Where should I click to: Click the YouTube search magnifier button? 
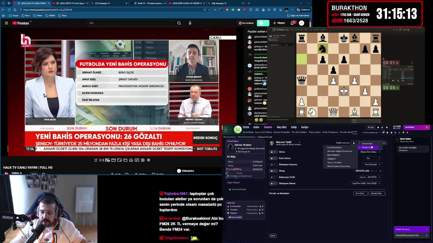pos(179,23)
